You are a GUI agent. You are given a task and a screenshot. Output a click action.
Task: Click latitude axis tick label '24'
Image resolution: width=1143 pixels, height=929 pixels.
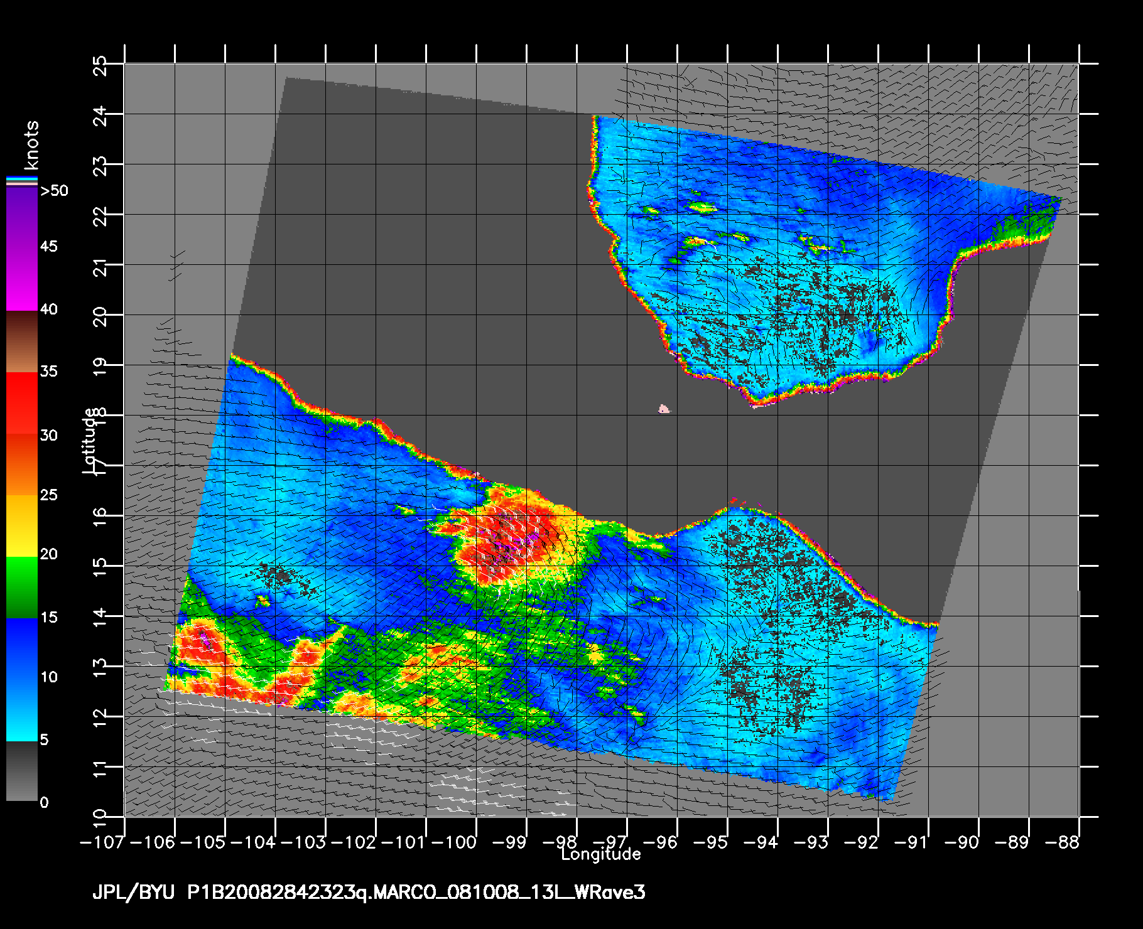100,115
